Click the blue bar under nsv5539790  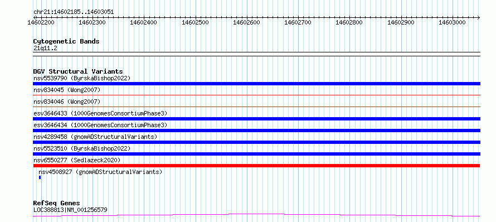coord(256,84)
